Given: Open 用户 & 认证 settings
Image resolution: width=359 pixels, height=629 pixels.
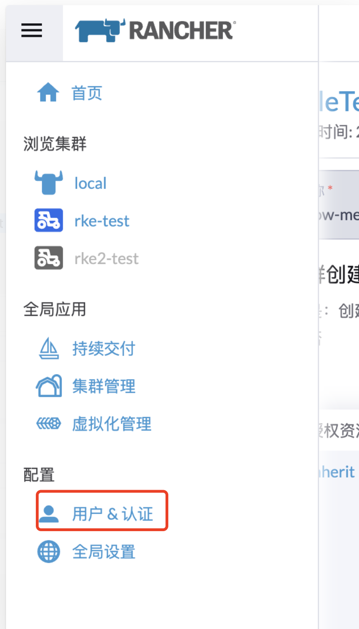Looking at the screenshot, I should coord(113,513).
